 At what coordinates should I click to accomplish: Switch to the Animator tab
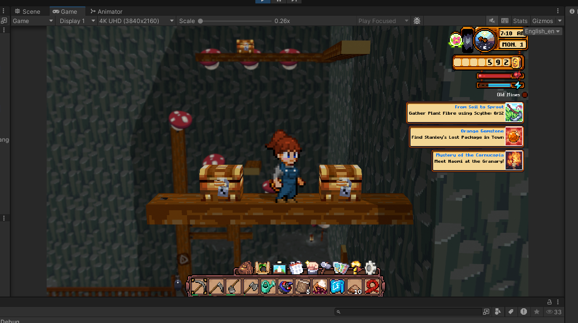coord(106,11)
